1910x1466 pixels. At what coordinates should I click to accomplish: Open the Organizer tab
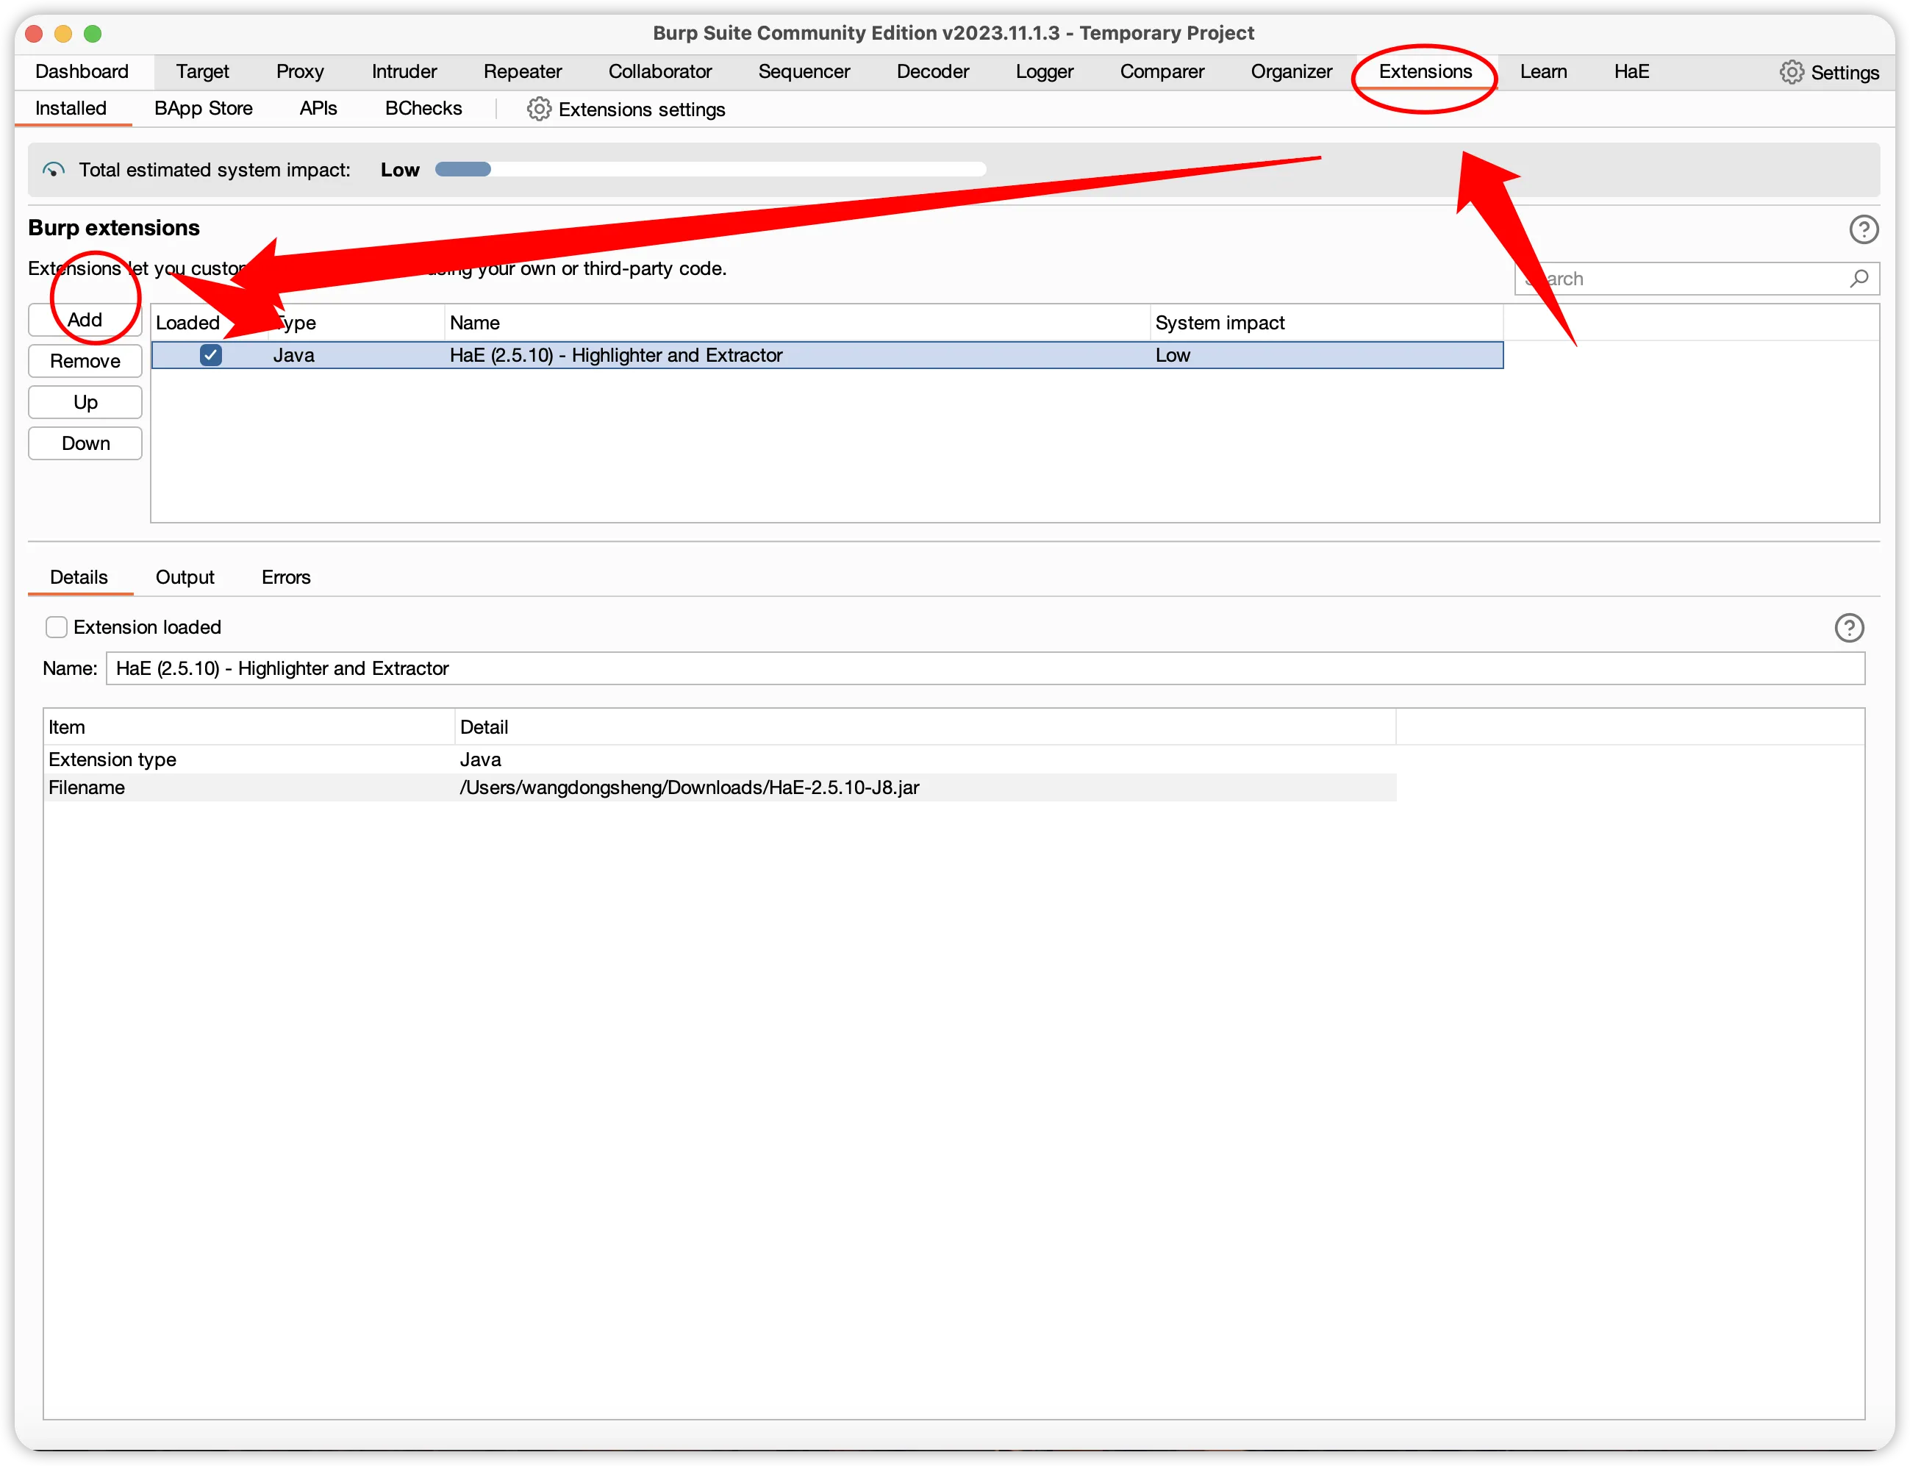(1292, 71)
